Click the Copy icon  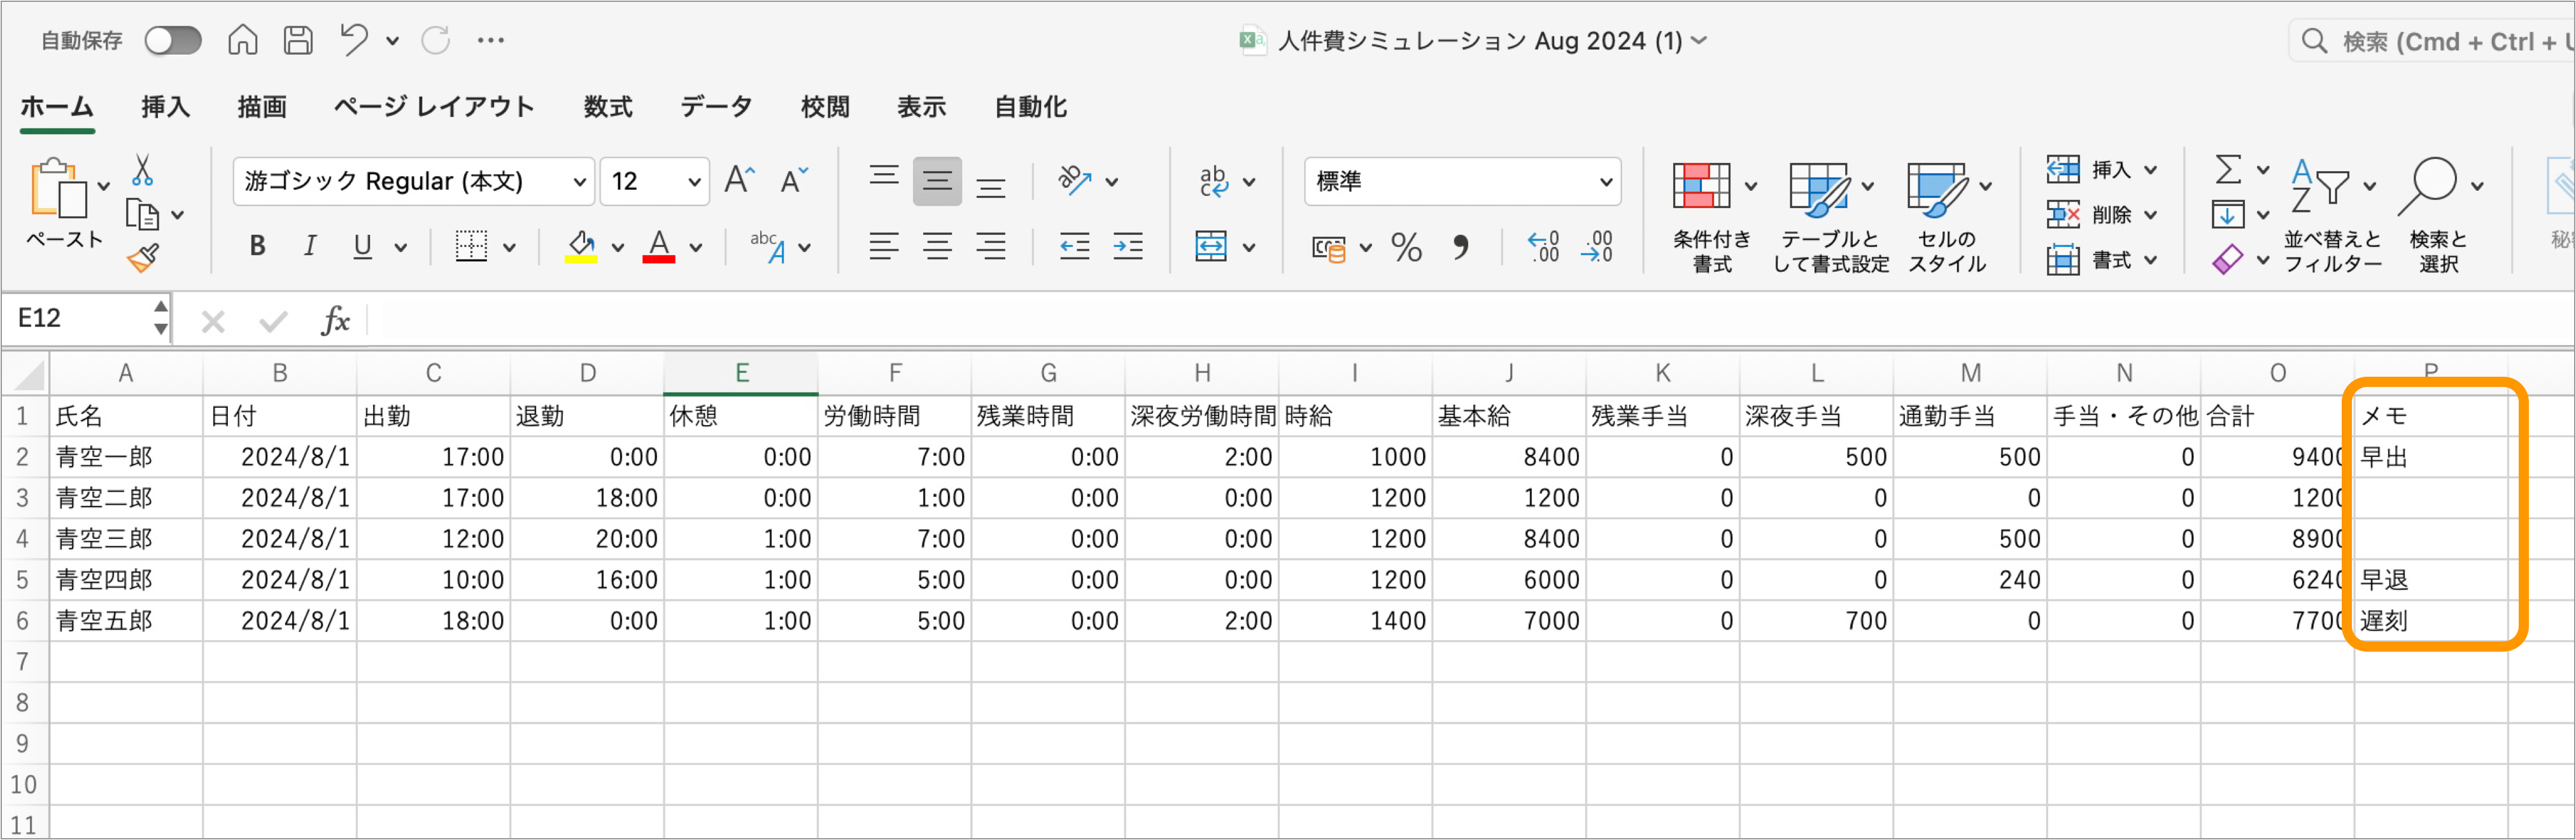(x=143, y=214)
